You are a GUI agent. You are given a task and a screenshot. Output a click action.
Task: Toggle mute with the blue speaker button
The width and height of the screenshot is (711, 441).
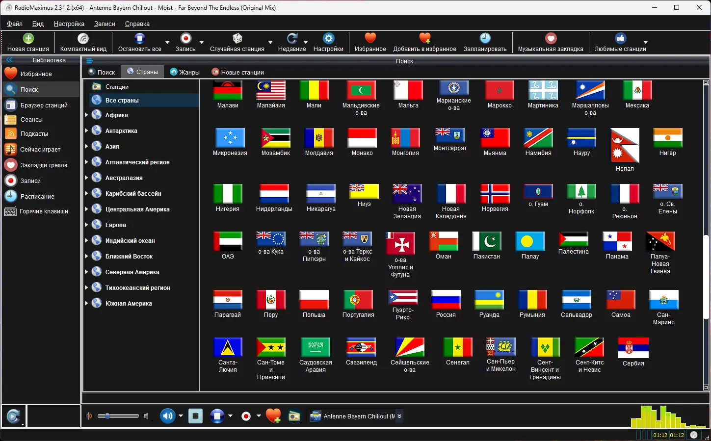point(168,416)
